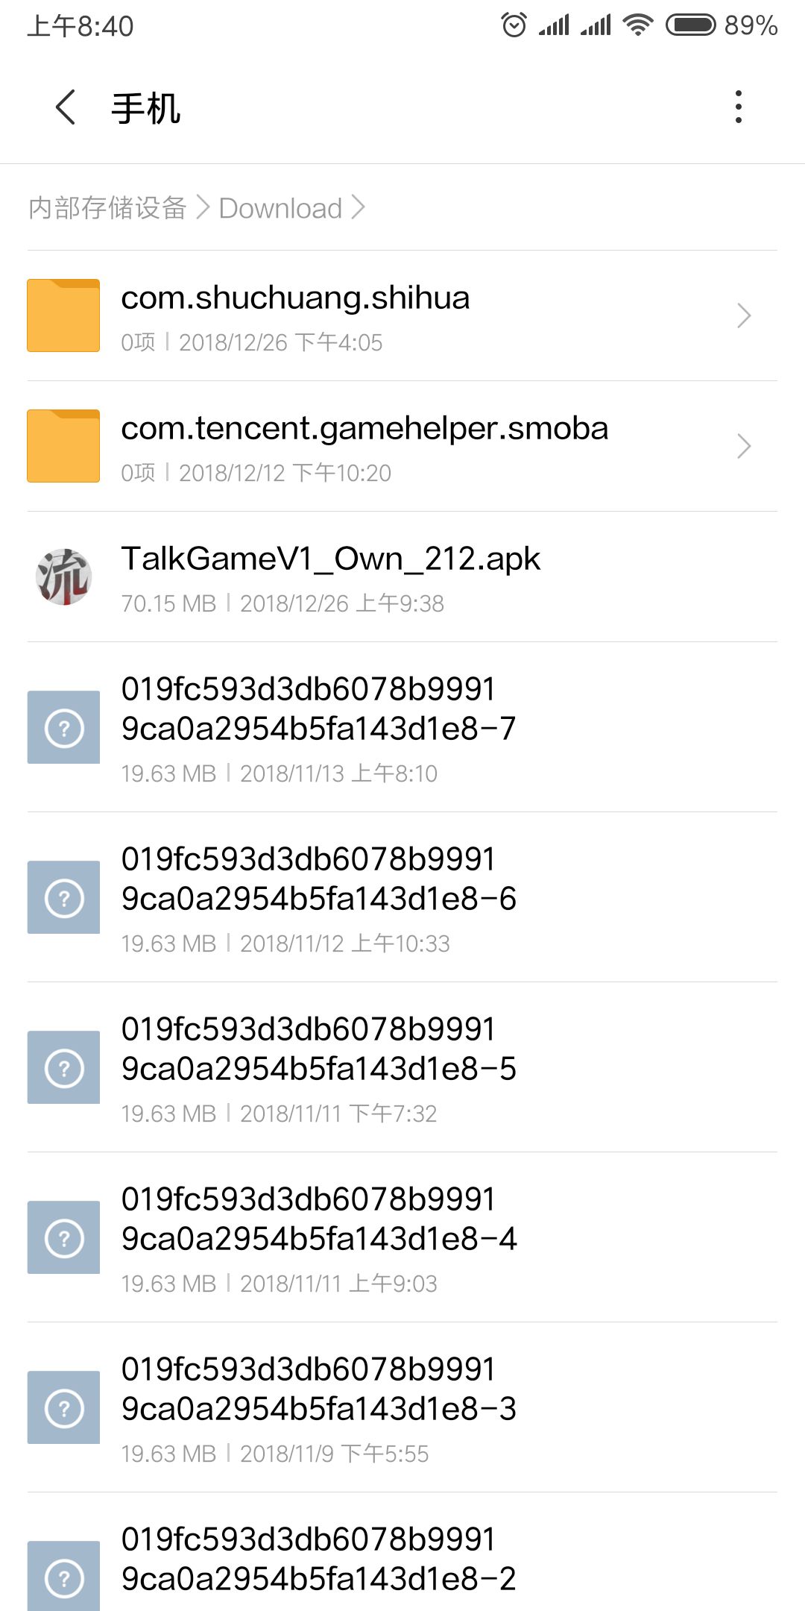Expand com.shuchuang.shihua using its right chevron
This screenshot has width=805, height=1611.
744,315
